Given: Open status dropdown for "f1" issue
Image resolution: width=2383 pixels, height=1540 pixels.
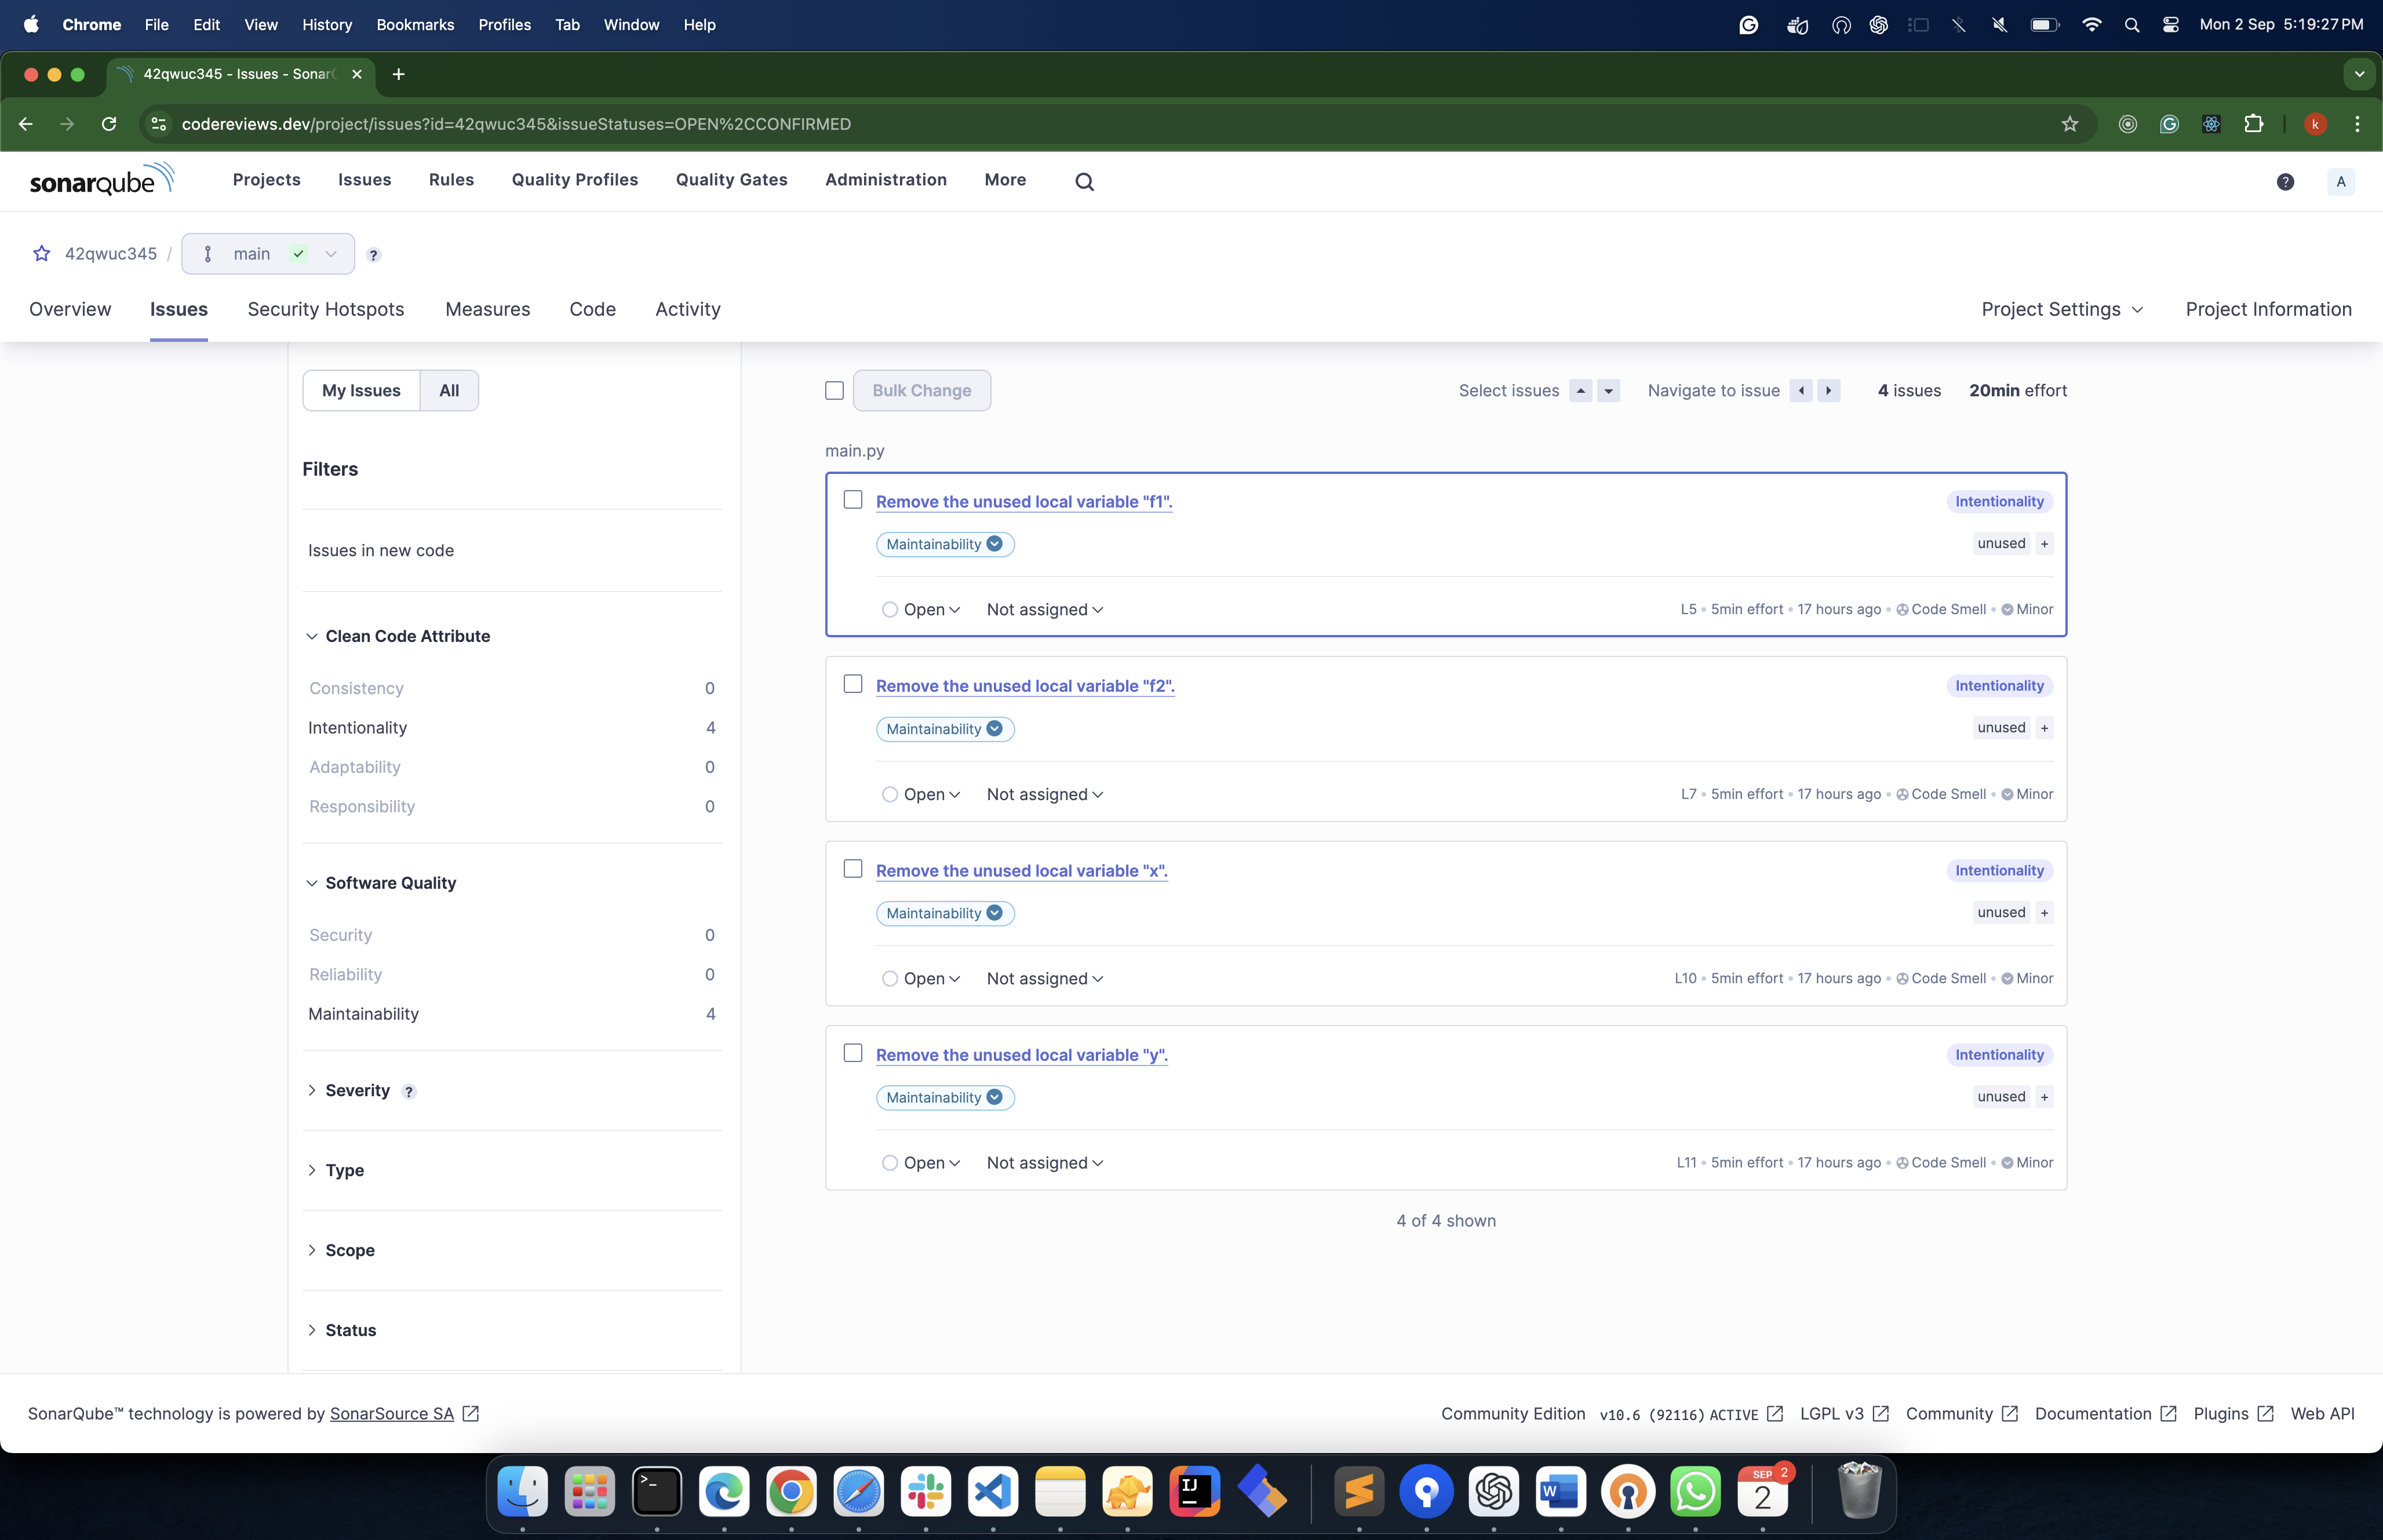Looking at the screenshot, I should (921, 610).
